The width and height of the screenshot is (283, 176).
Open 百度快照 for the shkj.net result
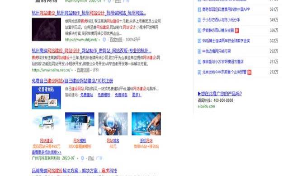[116, 40]
